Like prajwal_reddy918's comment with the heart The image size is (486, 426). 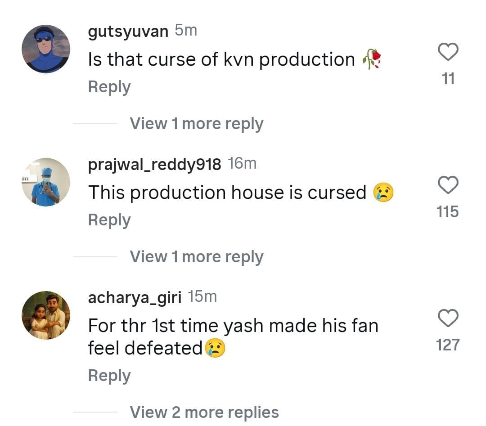click(448, 185)
